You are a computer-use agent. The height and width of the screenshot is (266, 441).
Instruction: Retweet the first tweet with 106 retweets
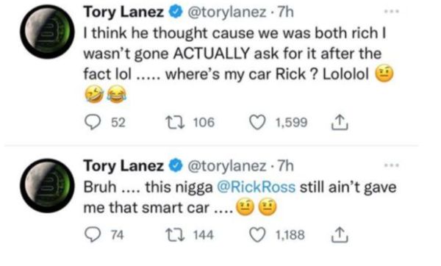(175, 123)
